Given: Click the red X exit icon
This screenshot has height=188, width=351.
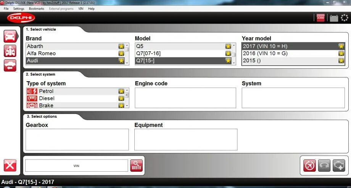Looking at the screenshot, I should (x=10, y=166).
